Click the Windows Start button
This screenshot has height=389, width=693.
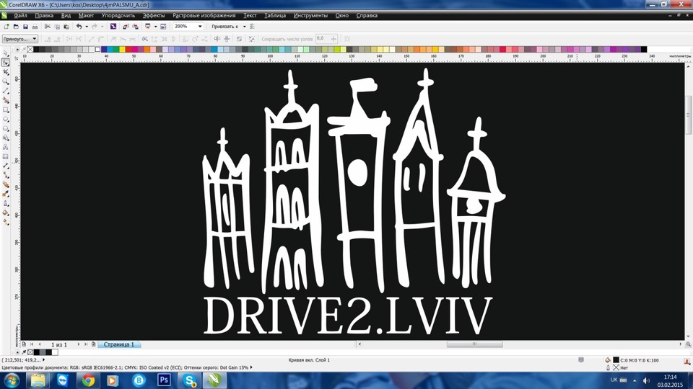tap(11, 380)
